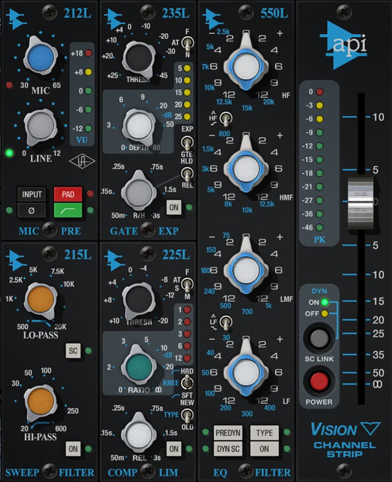Click the SC LINK gray button

coord(319,338)
